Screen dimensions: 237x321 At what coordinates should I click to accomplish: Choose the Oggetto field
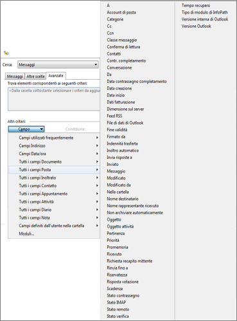pyautogui.click(x=114, y=219)
